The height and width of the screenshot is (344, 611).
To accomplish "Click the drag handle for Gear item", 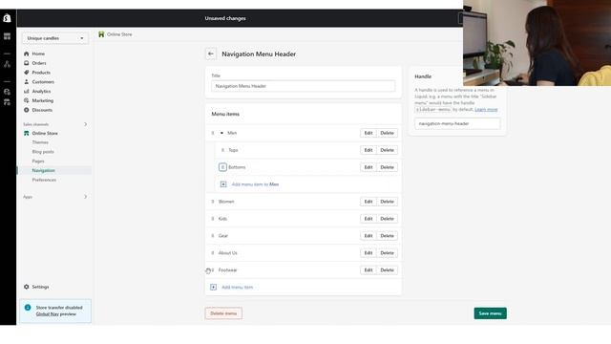I will 213,236.
